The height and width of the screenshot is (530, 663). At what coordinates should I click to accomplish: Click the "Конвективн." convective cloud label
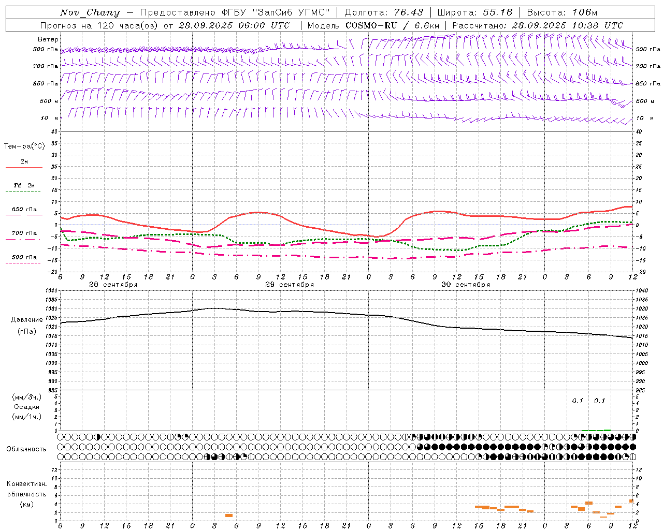pyautogui.click(x=27, y=484)
